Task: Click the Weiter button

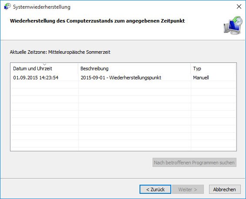Action: coord(188,189)
